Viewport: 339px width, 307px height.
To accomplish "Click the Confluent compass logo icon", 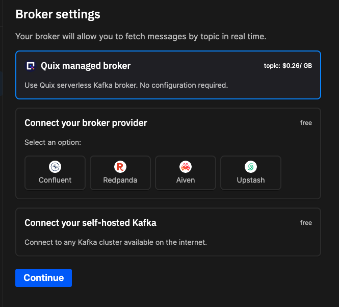I will tap(55, 167).
